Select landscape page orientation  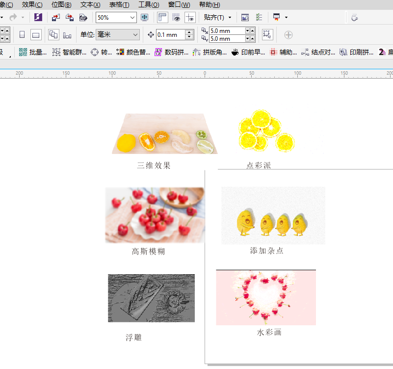click(36, 35)
